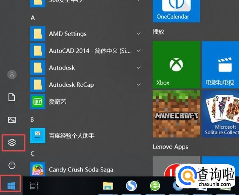Viewport: 239px width, 195px height.
Task: Select the Autodesk entry text
Action: [62, 68]
